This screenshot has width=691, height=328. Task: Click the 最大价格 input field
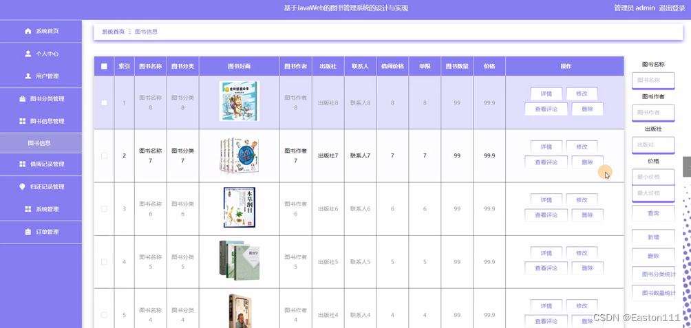[653, 193]
